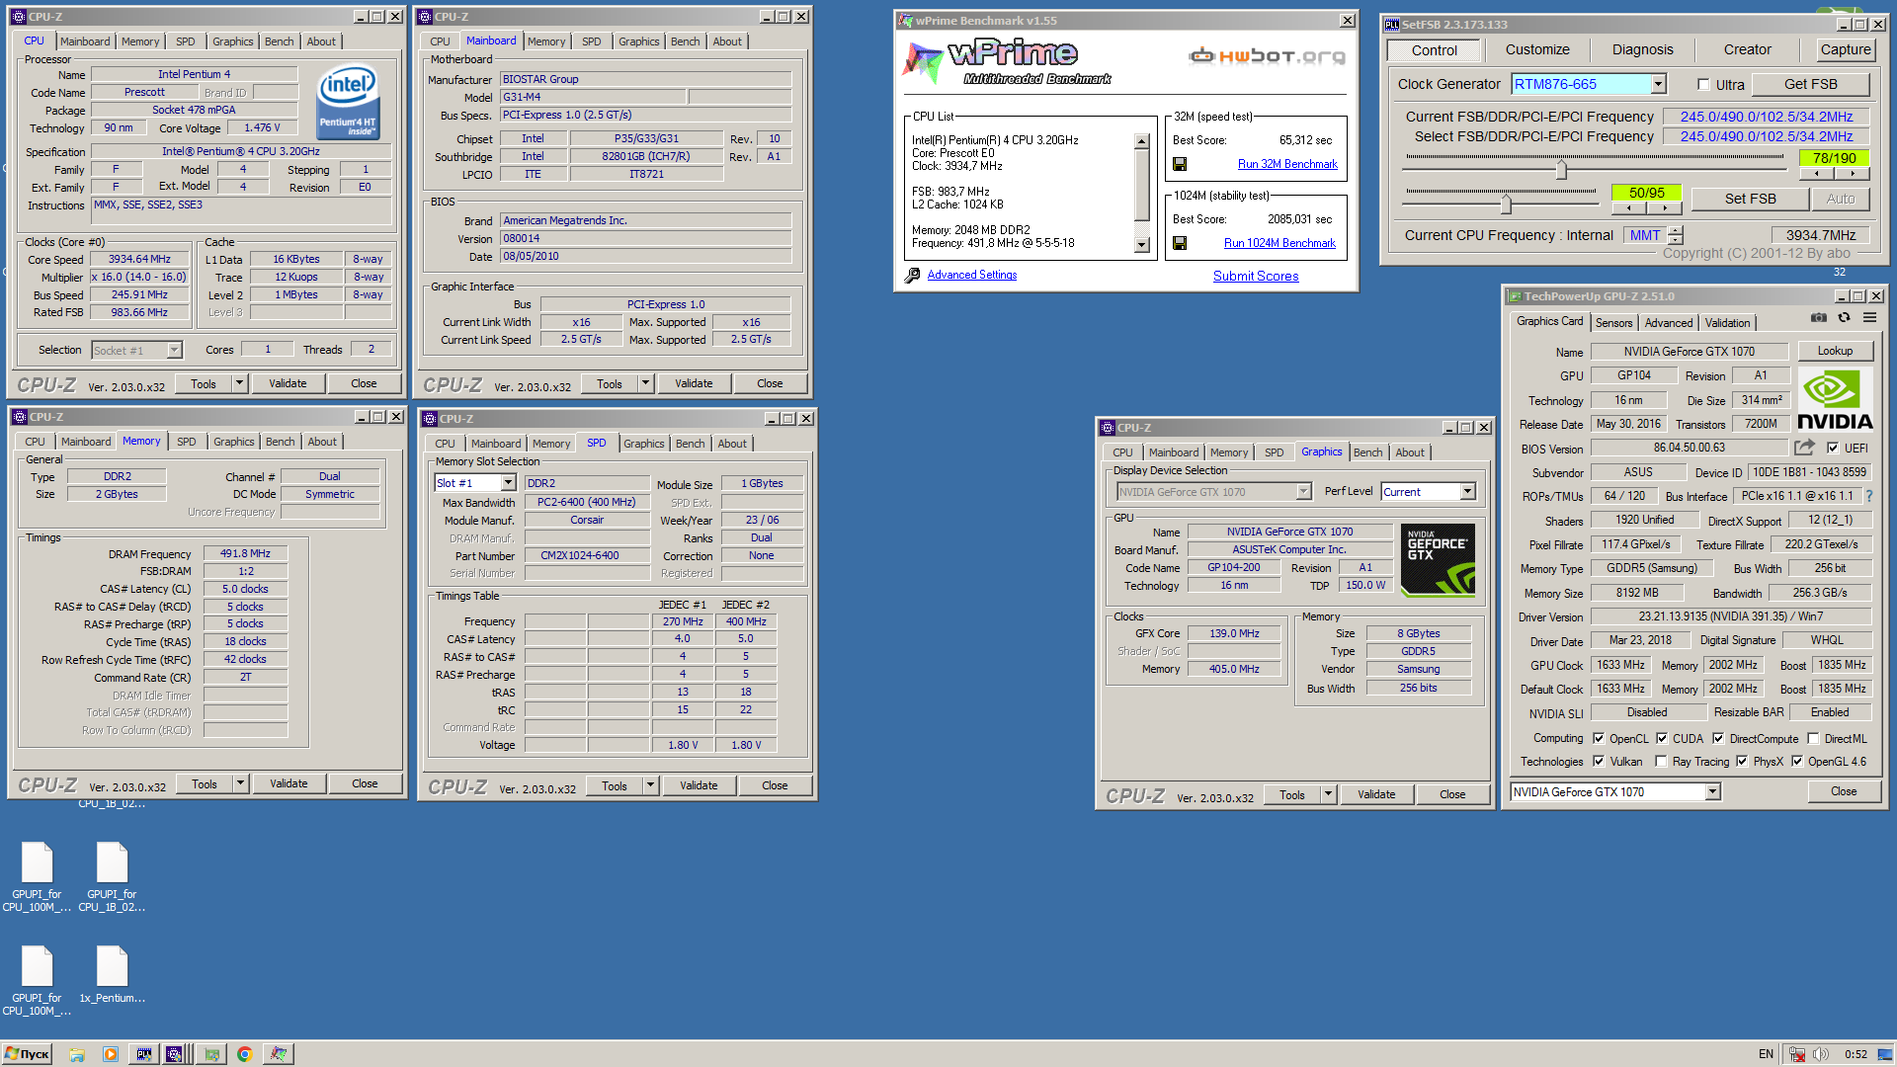This screenshot has height=1067, width=1897.
Task: Switch to the Sensors tab in GPU-Z
Action: (x=1613, y=323)
